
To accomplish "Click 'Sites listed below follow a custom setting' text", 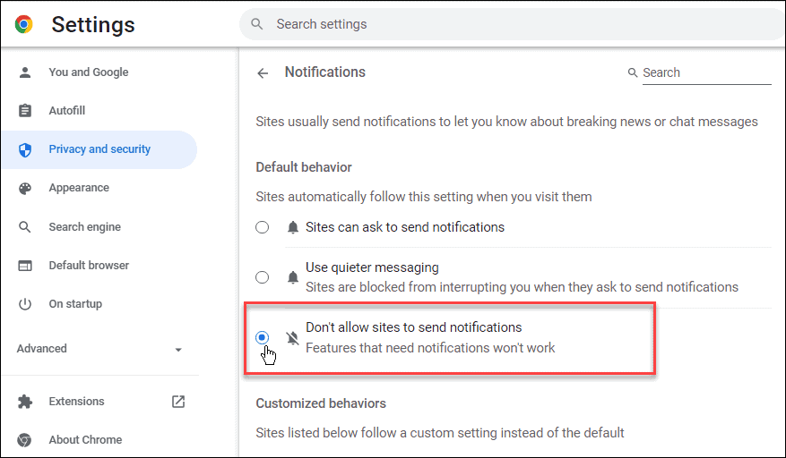I will click(x=440, y=433).
